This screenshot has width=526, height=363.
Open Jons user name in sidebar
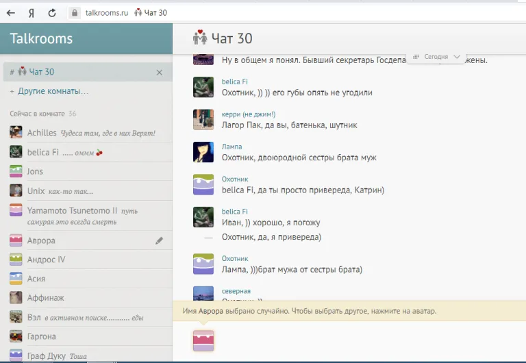35,171
